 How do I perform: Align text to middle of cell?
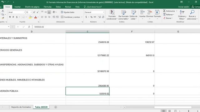(46, 12)
